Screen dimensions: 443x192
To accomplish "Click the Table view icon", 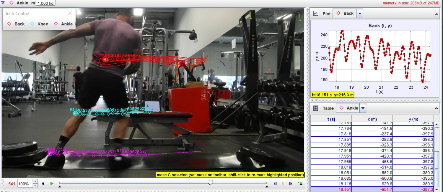I will 315,108.
